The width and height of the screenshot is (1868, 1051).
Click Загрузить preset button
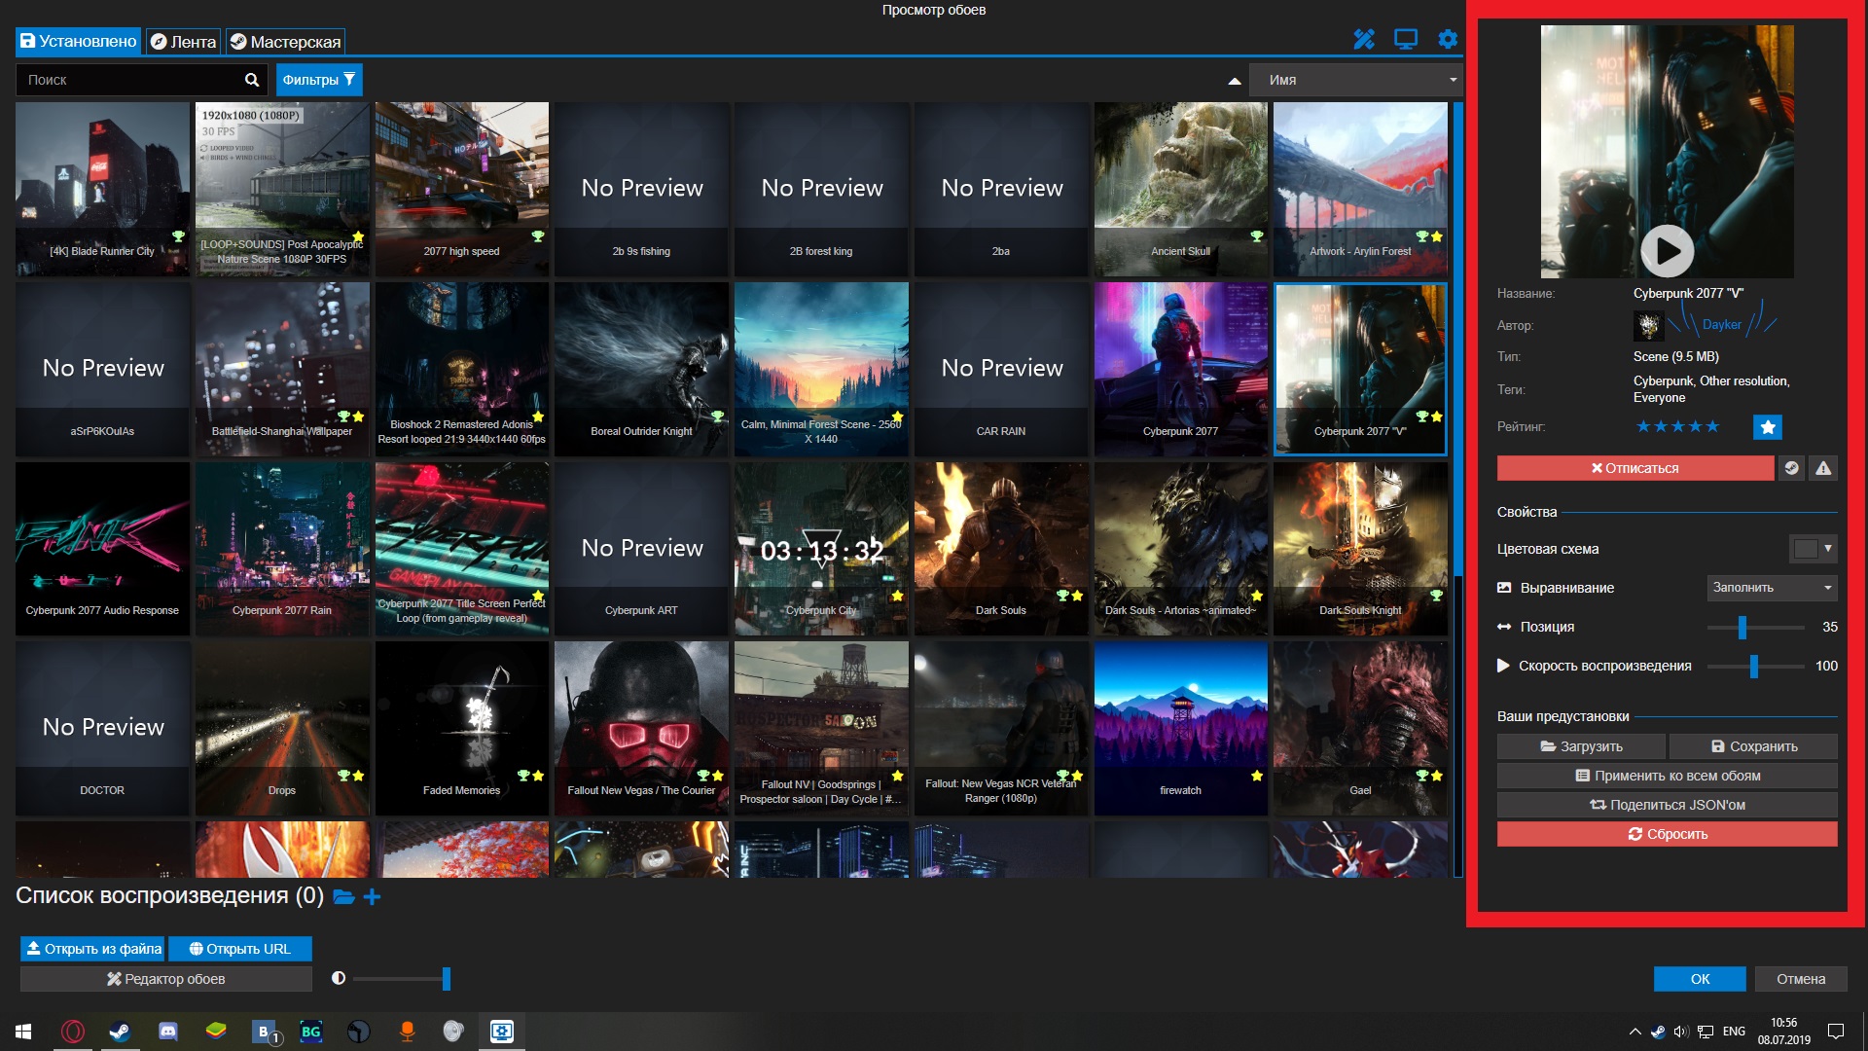(1581, 746)
